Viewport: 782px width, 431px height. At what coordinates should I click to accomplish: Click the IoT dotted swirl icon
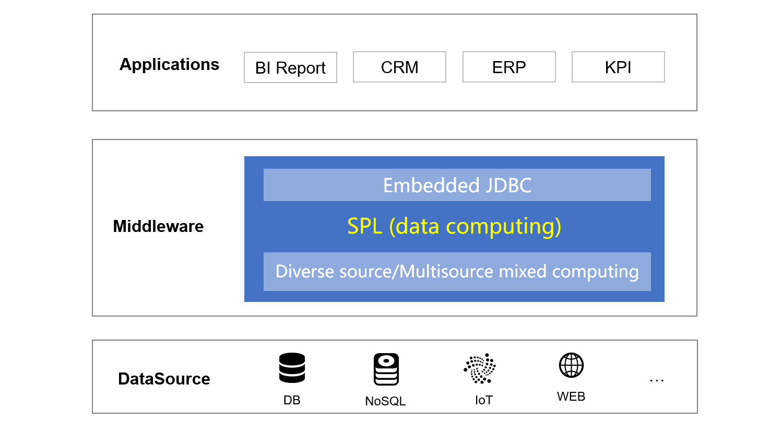pyautogui.click(x=480, y=368)
